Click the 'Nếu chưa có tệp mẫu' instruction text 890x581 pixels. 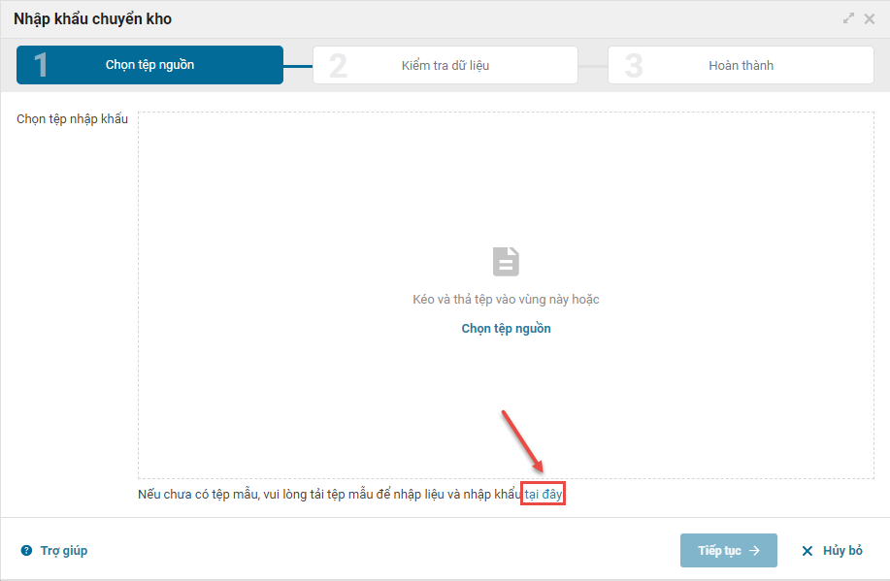click(x=329, y=495)
